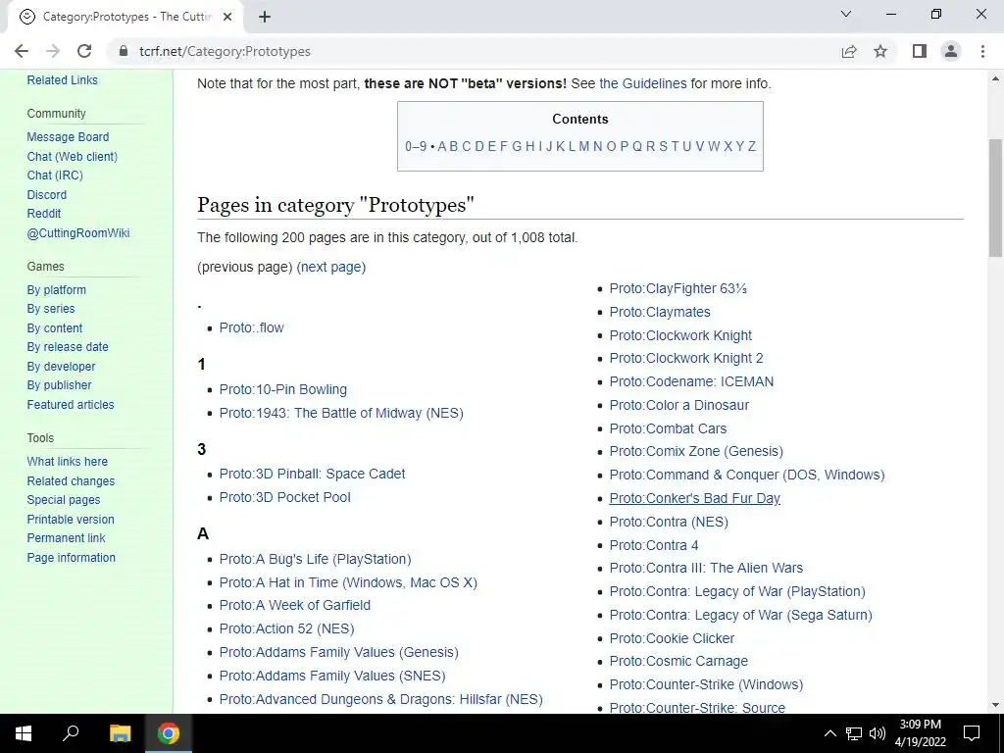Browse games By series
1004x753 pixels.
pos(51,309)
